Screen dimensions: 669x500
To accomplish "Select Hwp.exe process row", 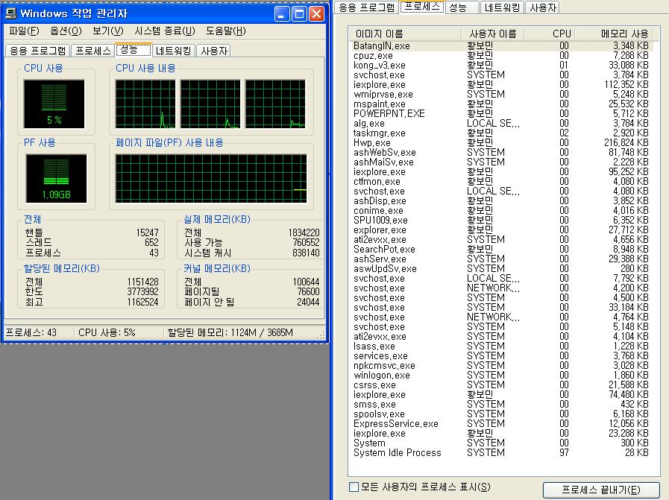I will point(502,143).
